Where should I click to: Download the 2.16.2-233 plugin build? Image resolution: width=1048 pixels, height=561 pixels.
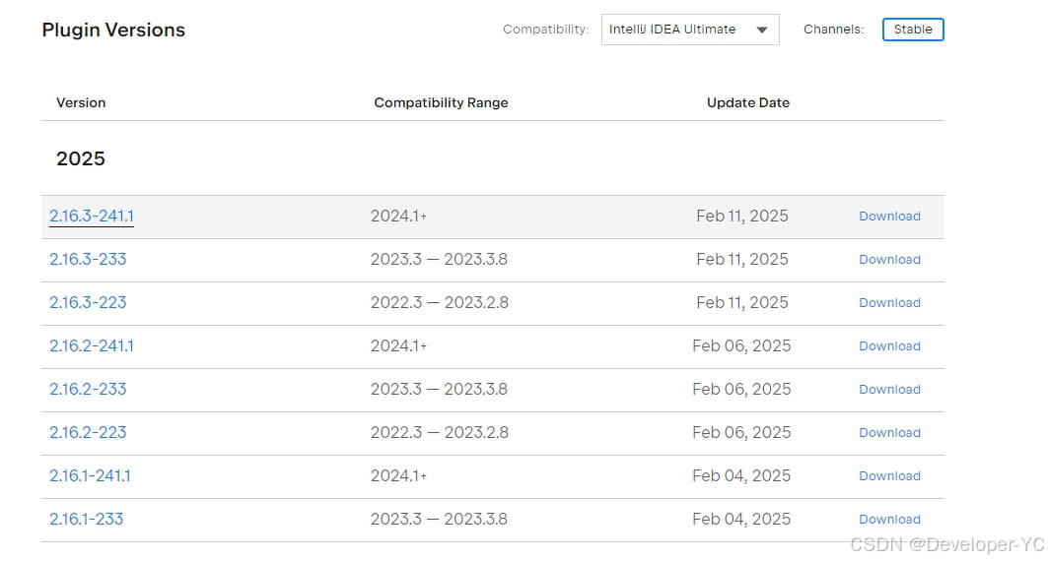pyautogui.click(x=889, y=390)
